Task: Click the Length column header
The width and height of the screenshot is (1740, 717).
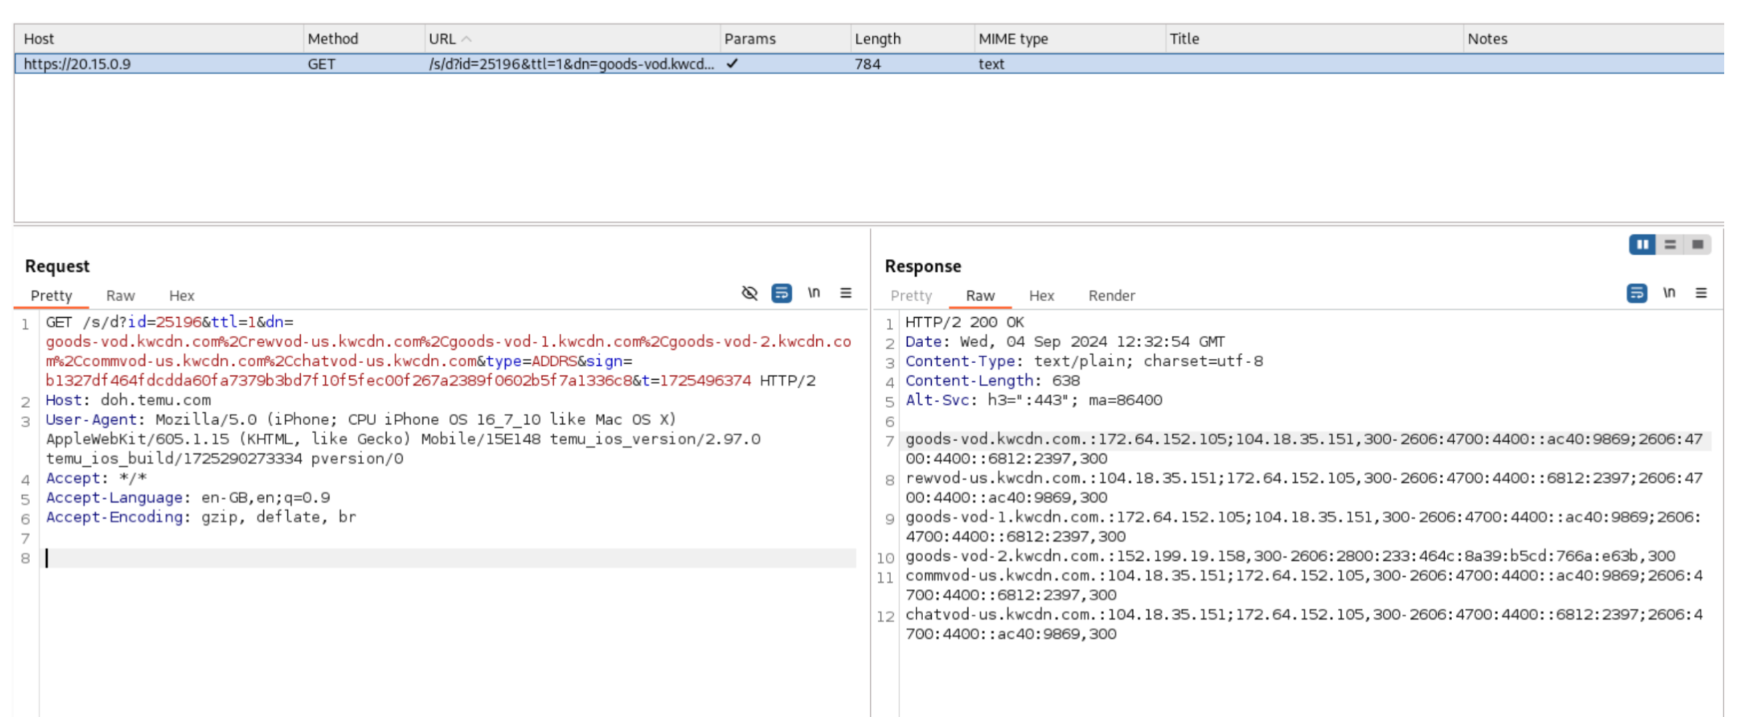Action: pos(878,39)
